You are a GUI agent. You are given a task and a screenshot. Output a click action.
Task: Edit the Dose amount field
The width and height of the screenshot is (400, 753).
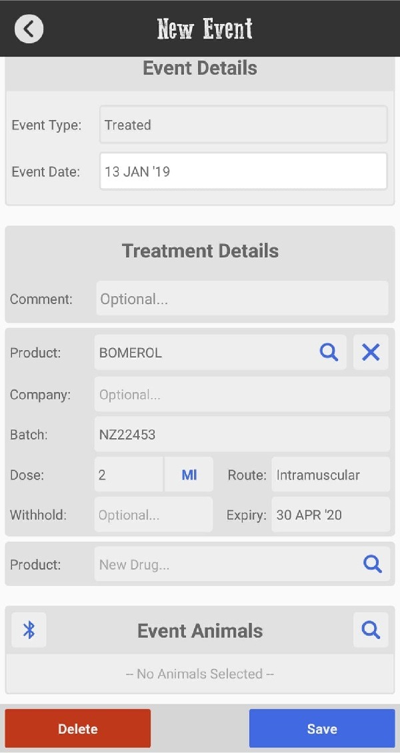129,474
